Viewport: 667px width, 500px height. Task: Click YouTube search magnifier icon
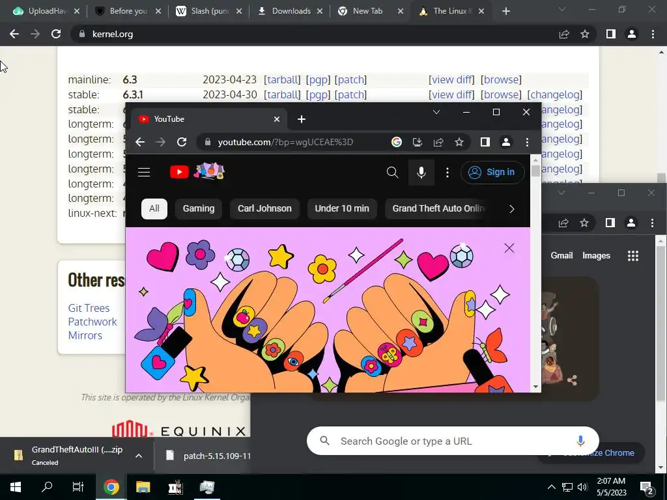(x=392, y=172)
